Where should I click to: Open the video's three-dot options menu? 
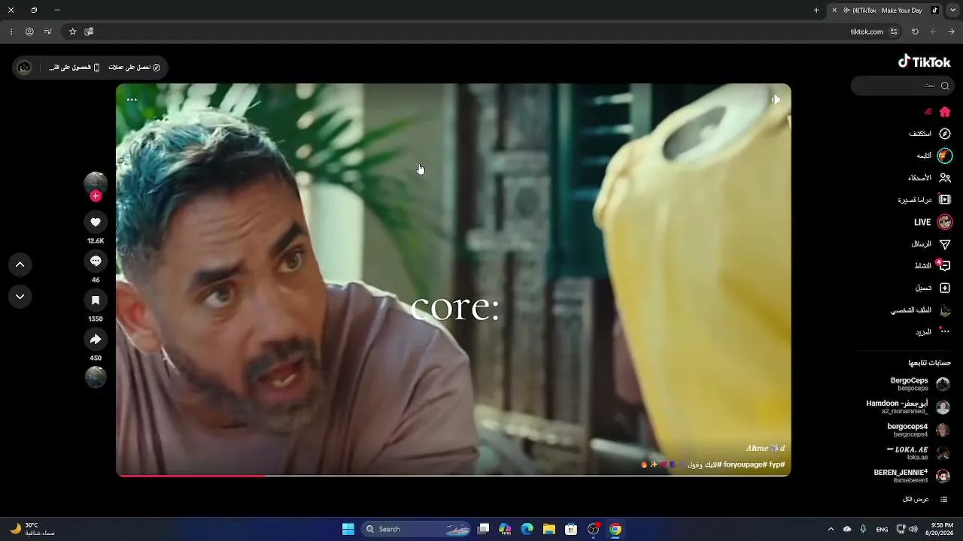pos(132,99)
